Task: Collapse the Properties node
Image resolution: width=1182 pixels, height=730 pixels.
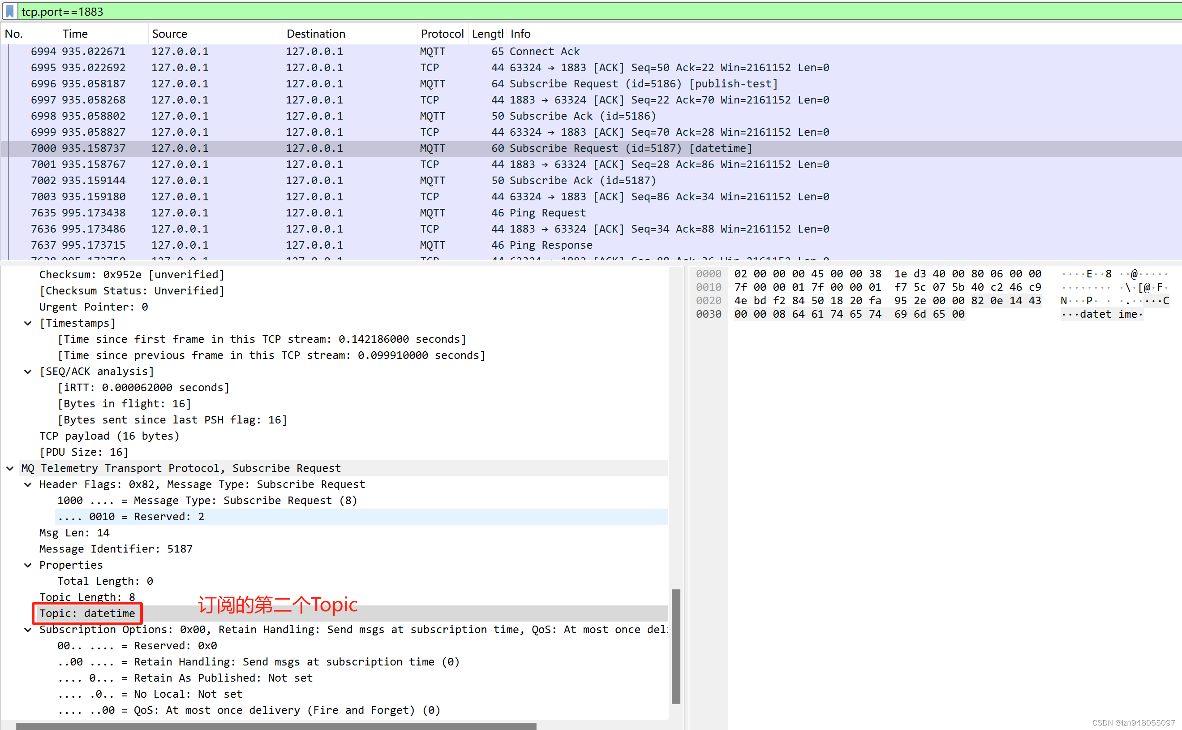Action: click(x=28, y=565)
